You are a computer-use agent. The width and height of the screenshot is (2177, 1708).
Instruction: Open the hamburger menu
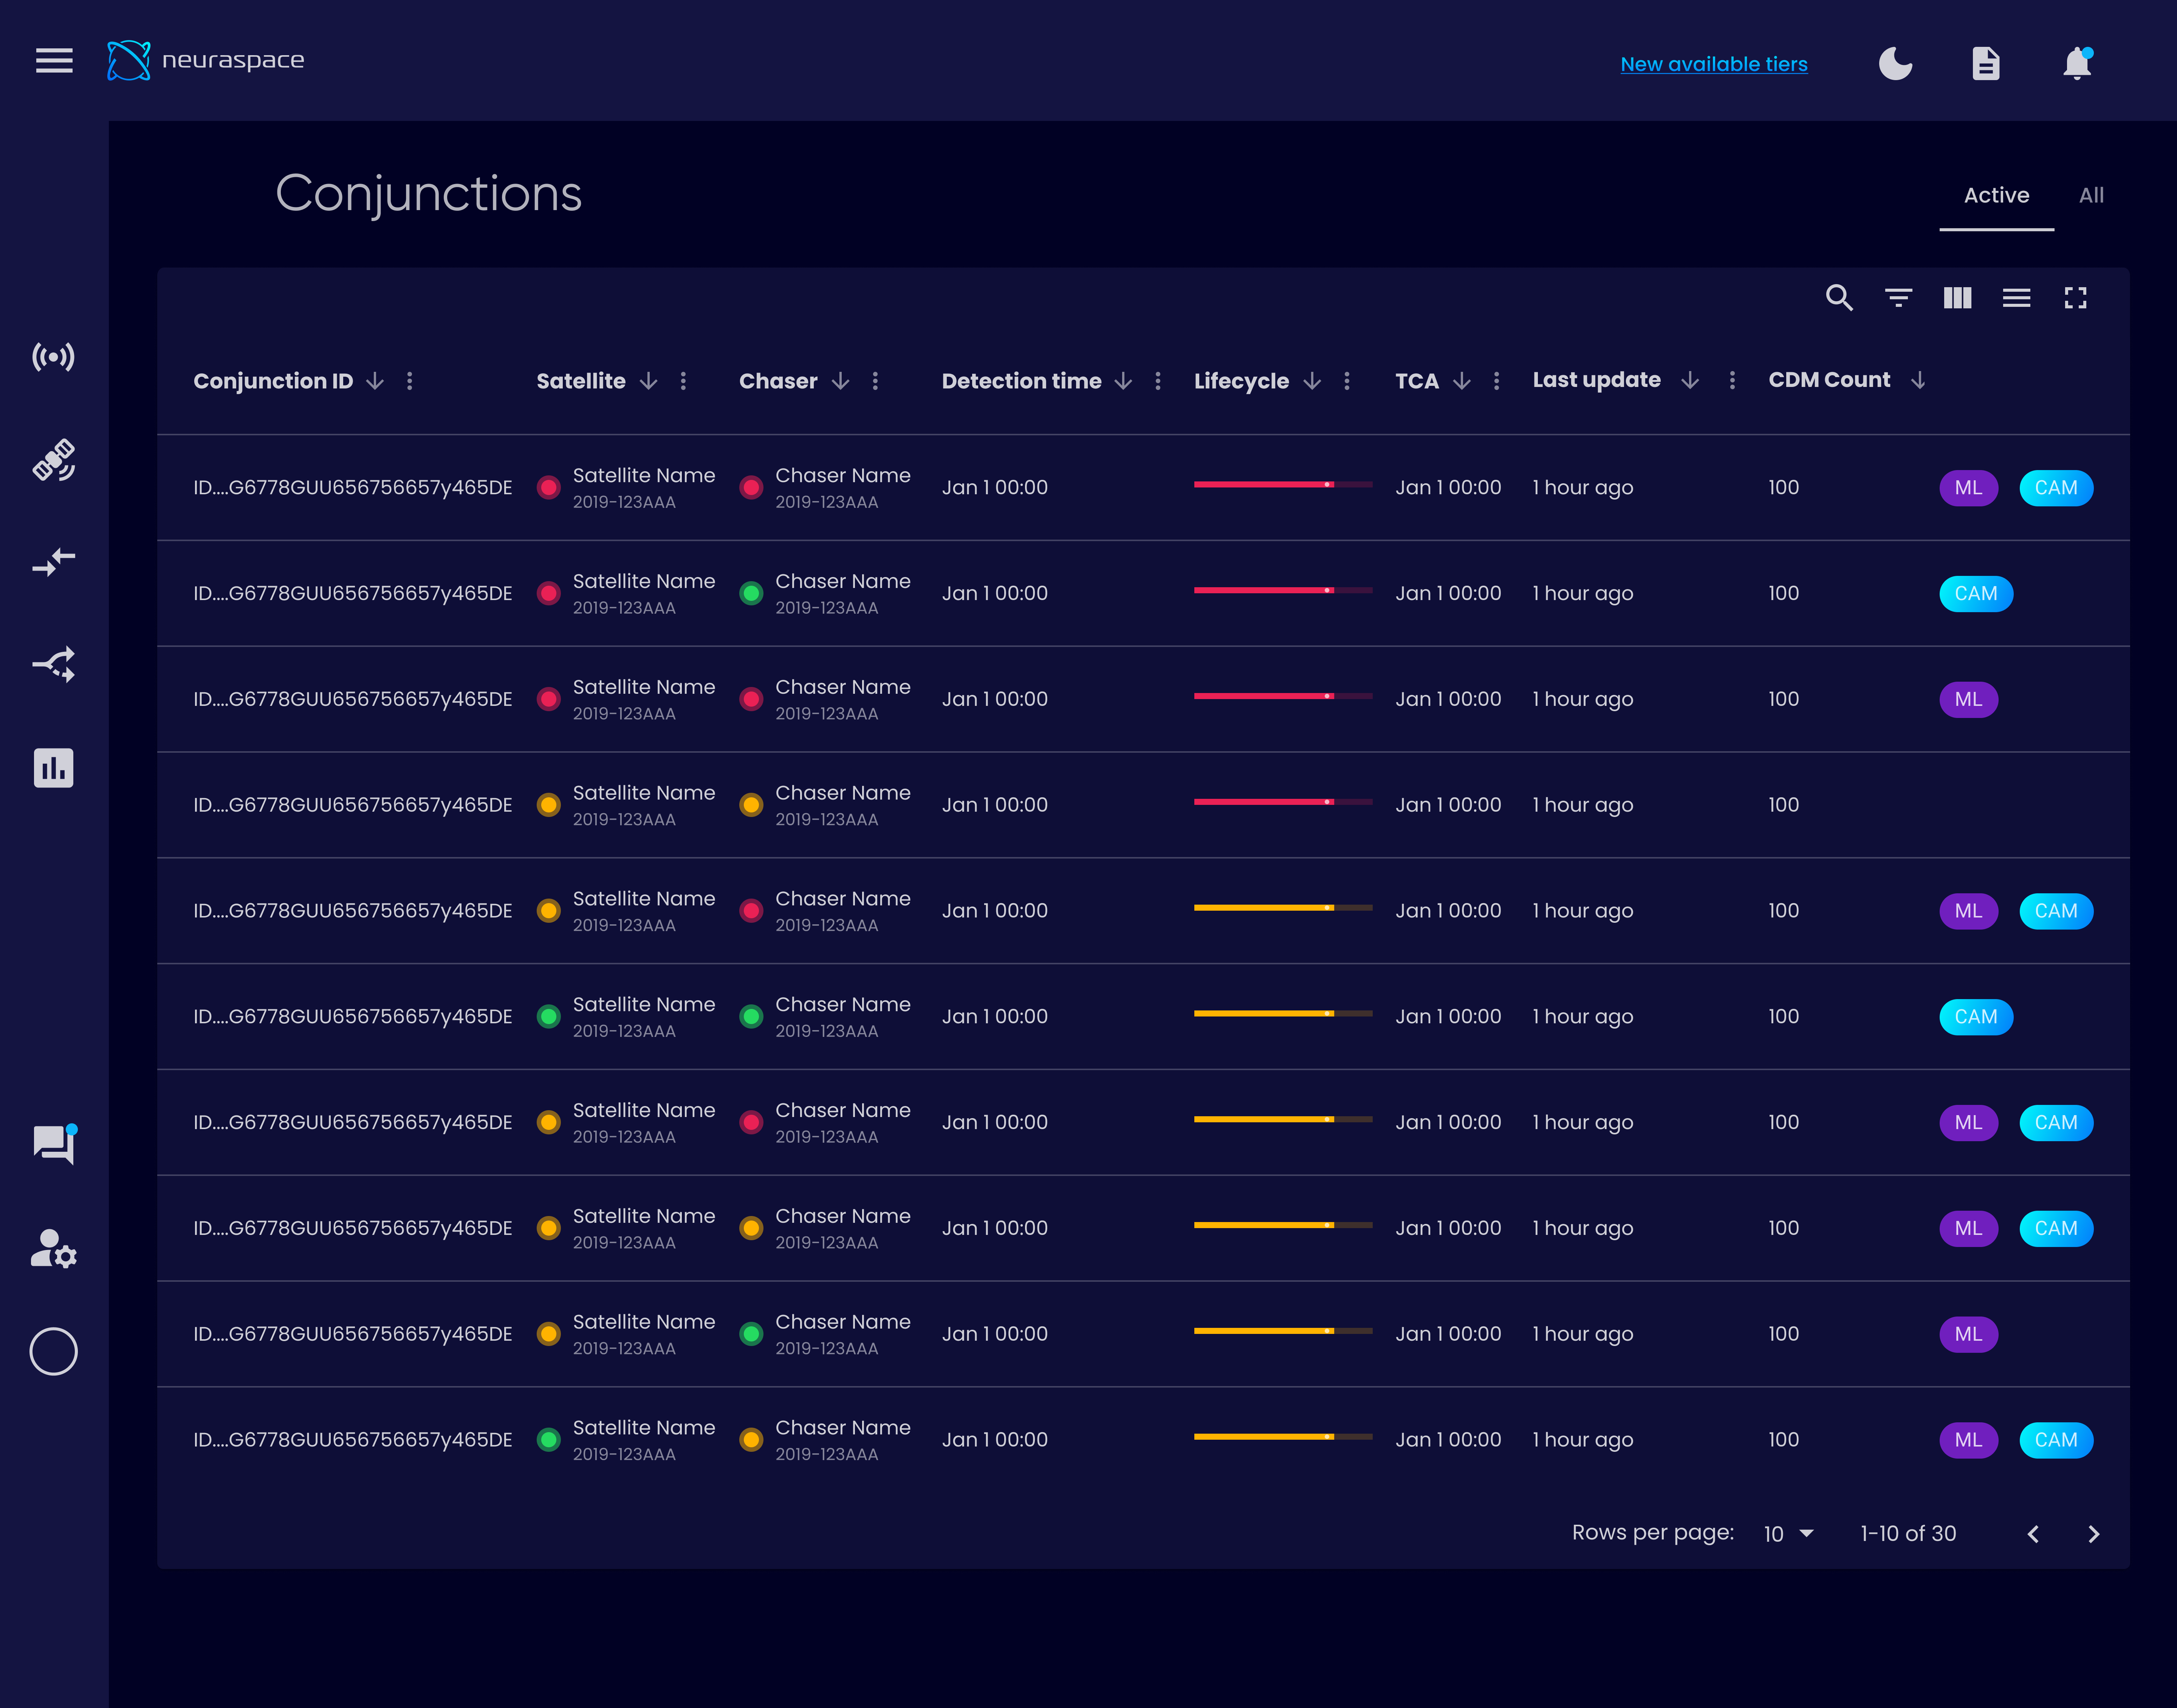[x=54, y=61]
